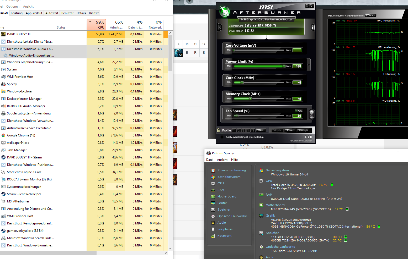Click the SteelSeries Engine 3 Core icon
Viewport: 408px width, 259px height.
tap(3, 172)
